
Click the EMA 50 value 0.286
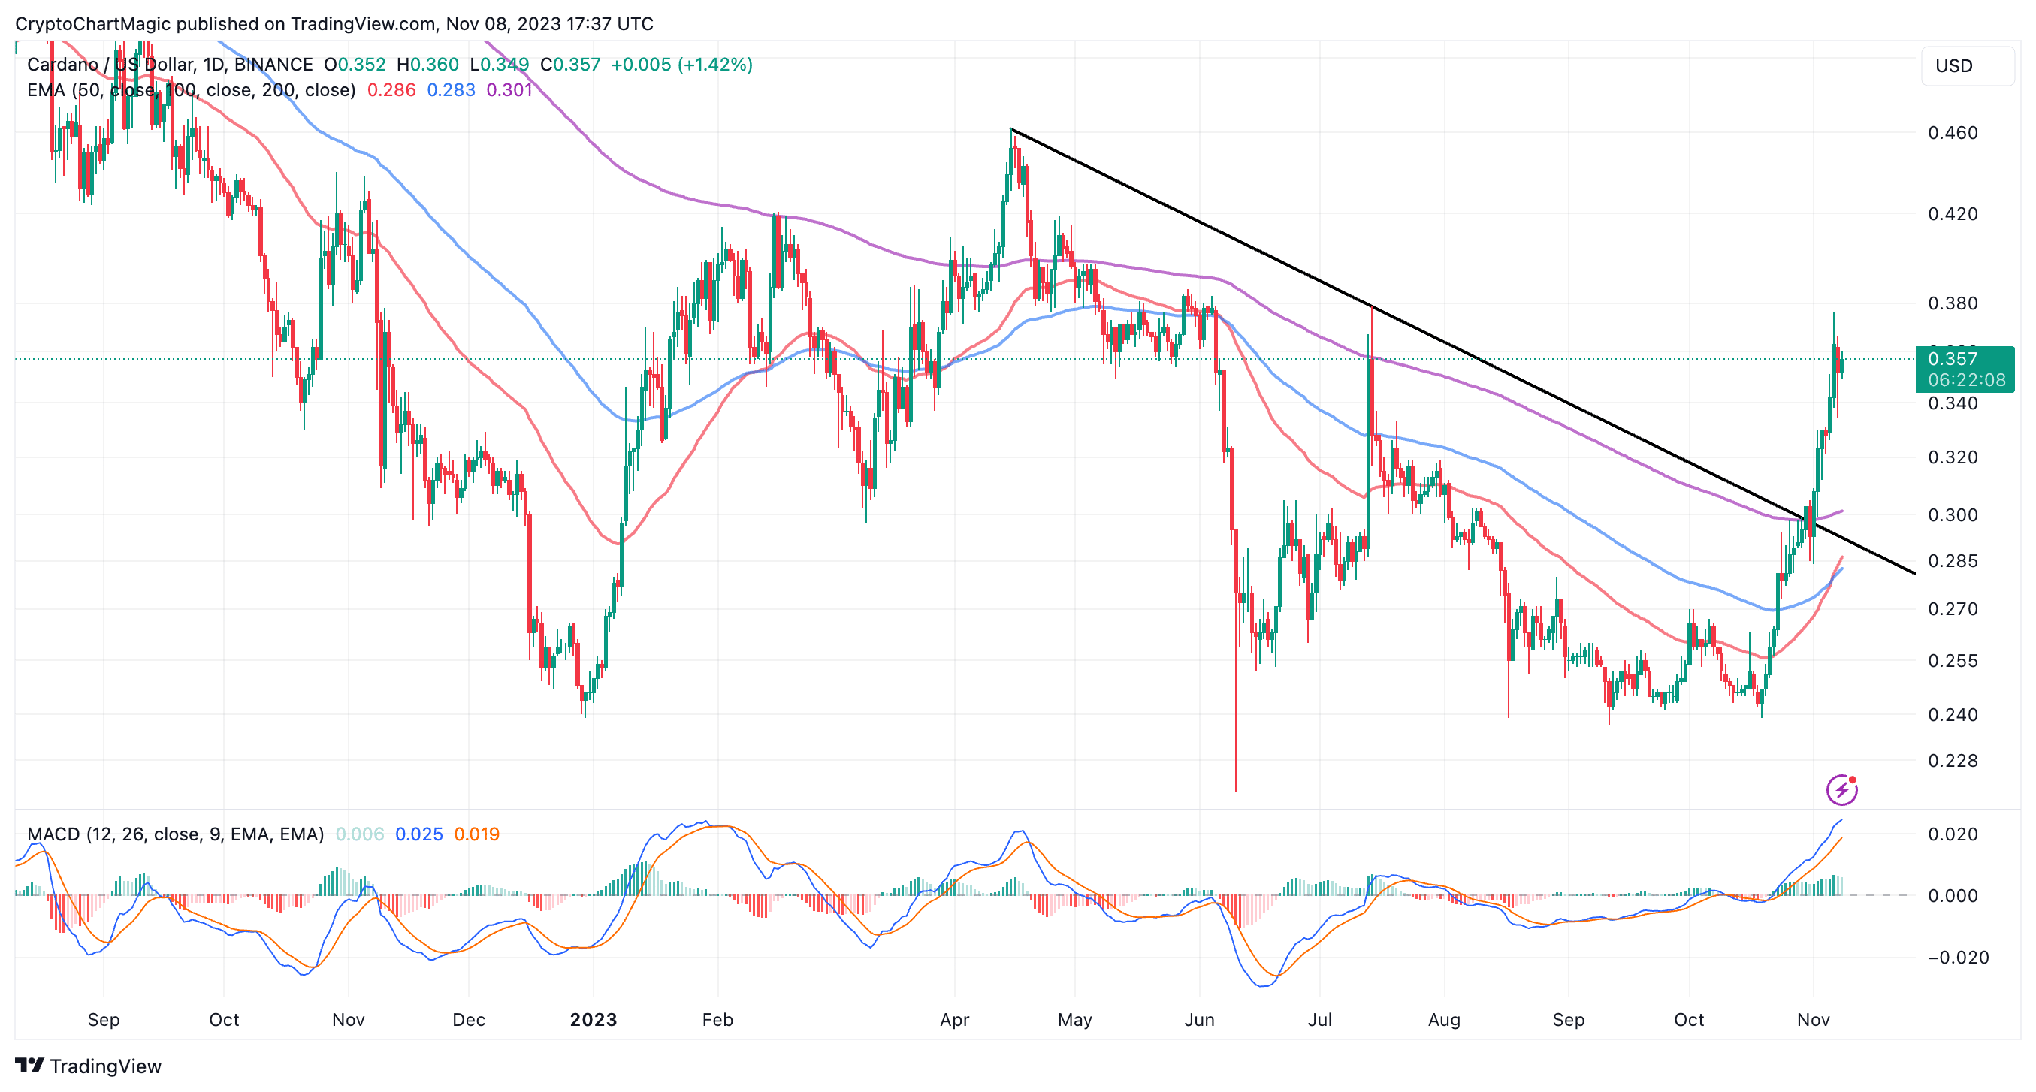pos(391,90)
